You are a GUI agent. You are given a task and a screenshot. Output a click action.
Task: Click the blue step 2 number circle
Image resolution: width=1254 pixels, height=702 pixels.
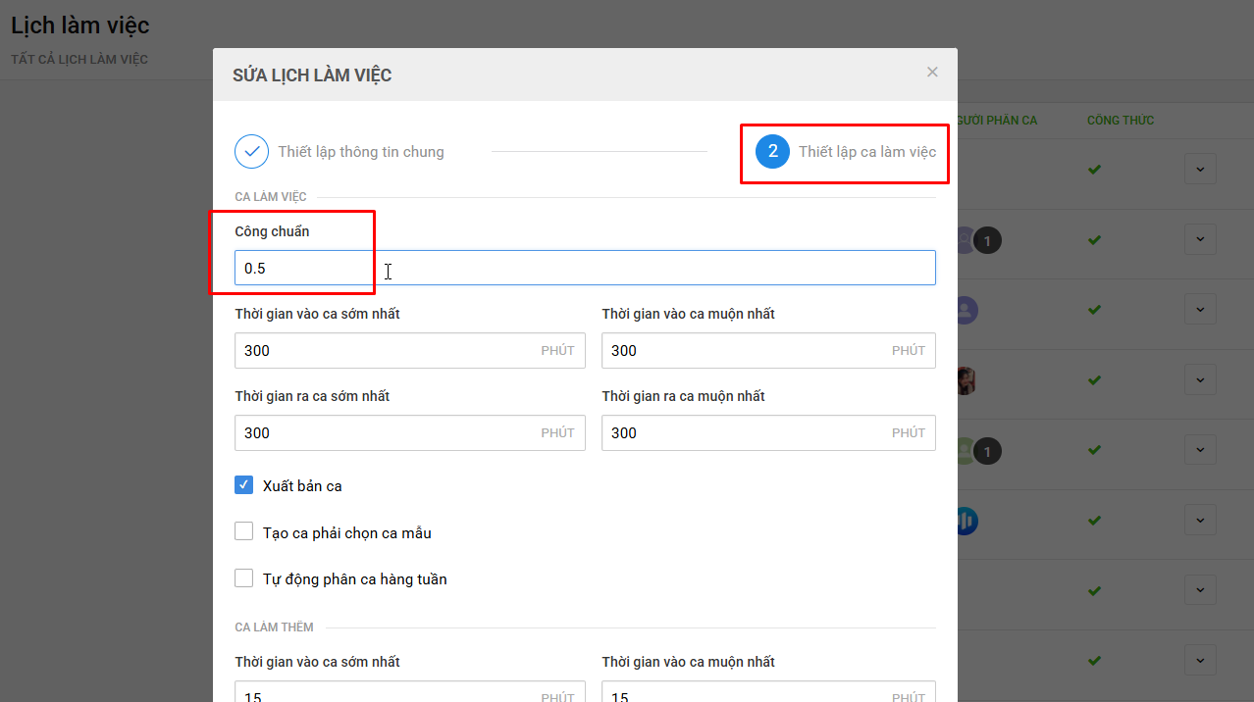click(773, 151)
